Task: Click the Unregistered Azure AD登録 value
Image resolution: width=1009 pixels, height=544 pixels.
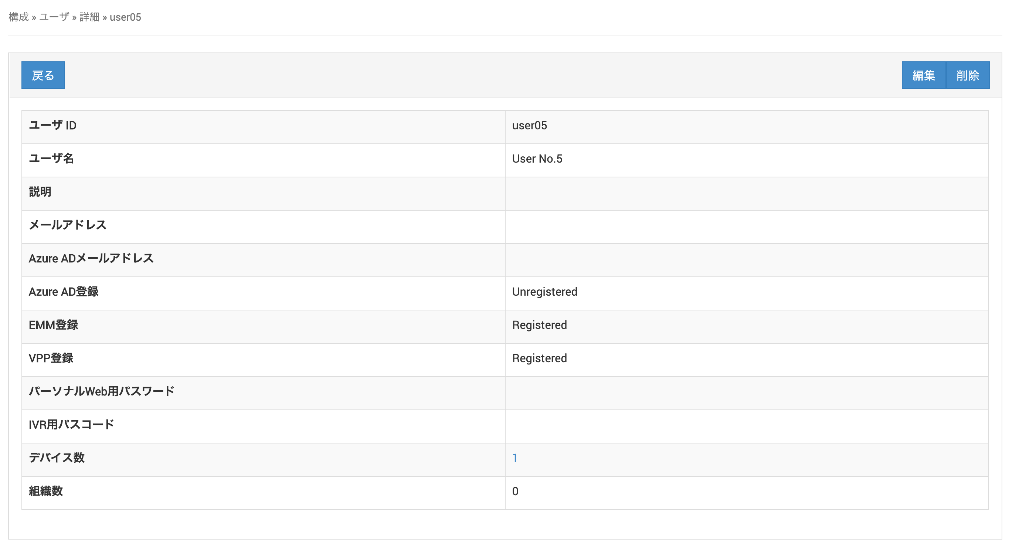Action: 544,292
